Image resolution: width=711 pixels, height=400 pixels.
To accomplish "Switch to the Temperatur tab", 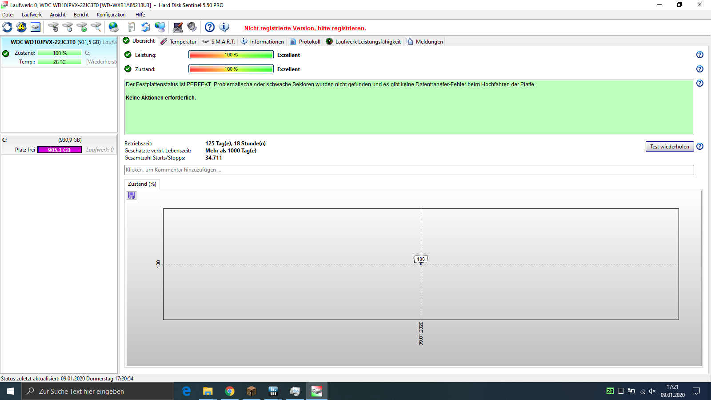I will coord(178,42).
